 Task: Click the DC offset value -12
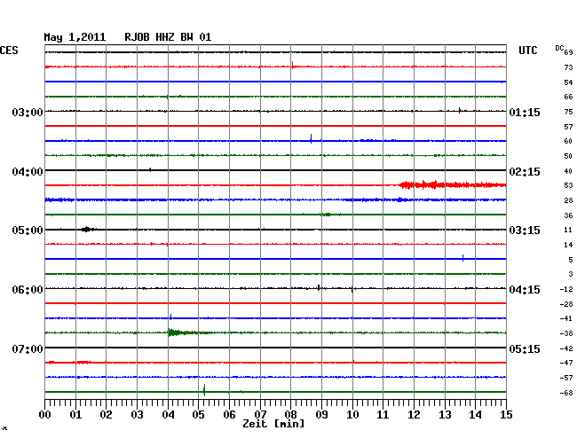point(566,290)
